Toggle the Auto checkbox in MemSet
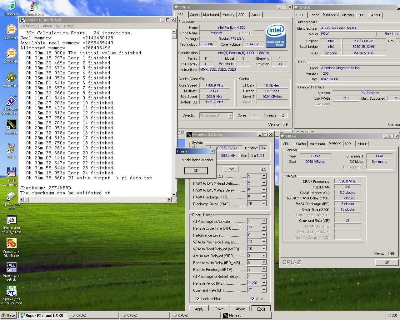The height and width of the screenshot is (320, 400). pyautogui.click(x=252, y=299)
